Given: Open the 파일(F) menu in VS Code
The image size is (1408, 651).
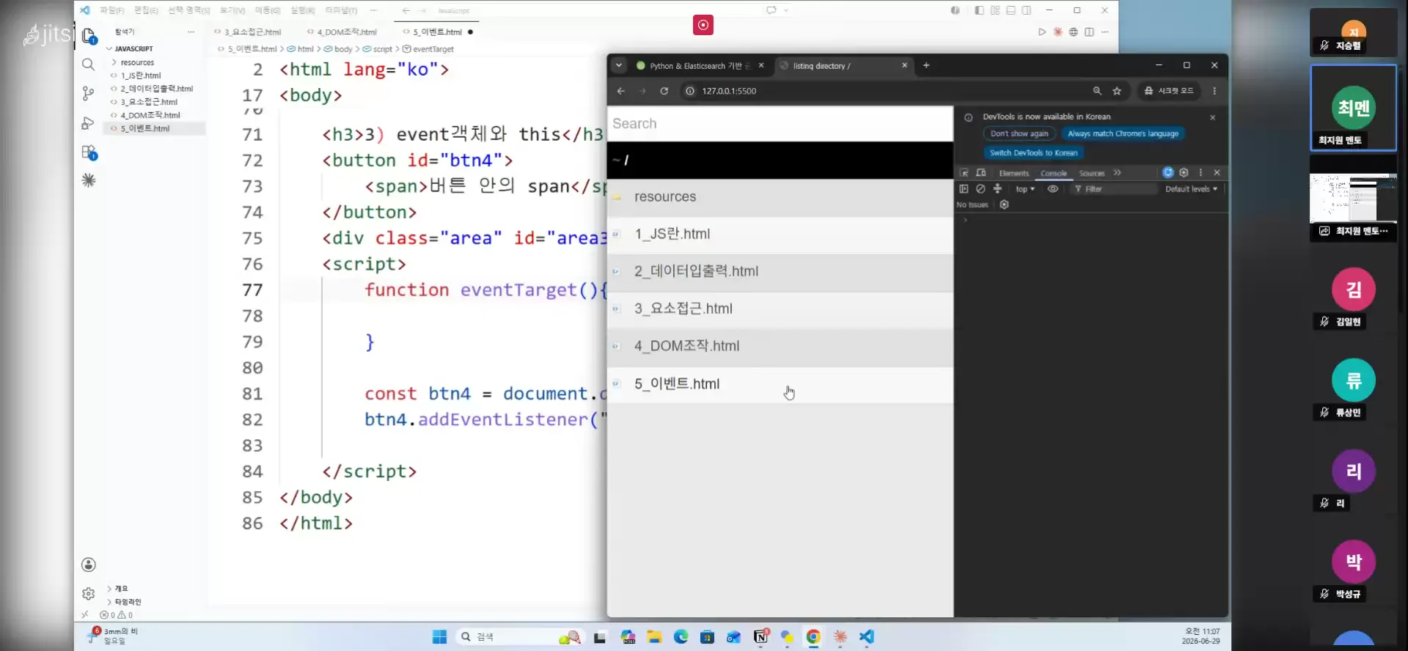Looking at the screenshot, I should tap(112, 10).
